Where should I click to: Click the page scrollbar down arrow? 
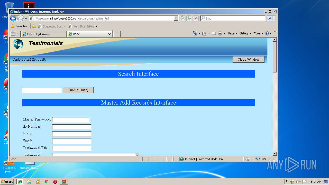[275, 154]
